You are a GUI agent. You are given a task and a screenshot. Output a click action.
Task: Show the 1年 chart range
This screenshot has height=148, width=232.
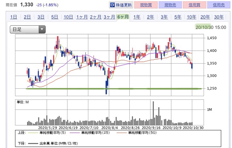137,17
